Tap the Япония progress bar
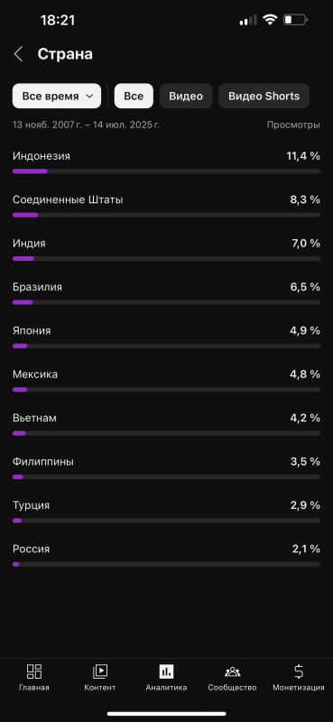Viewport: 333px width, 722px height. click(x=166, y=346)
